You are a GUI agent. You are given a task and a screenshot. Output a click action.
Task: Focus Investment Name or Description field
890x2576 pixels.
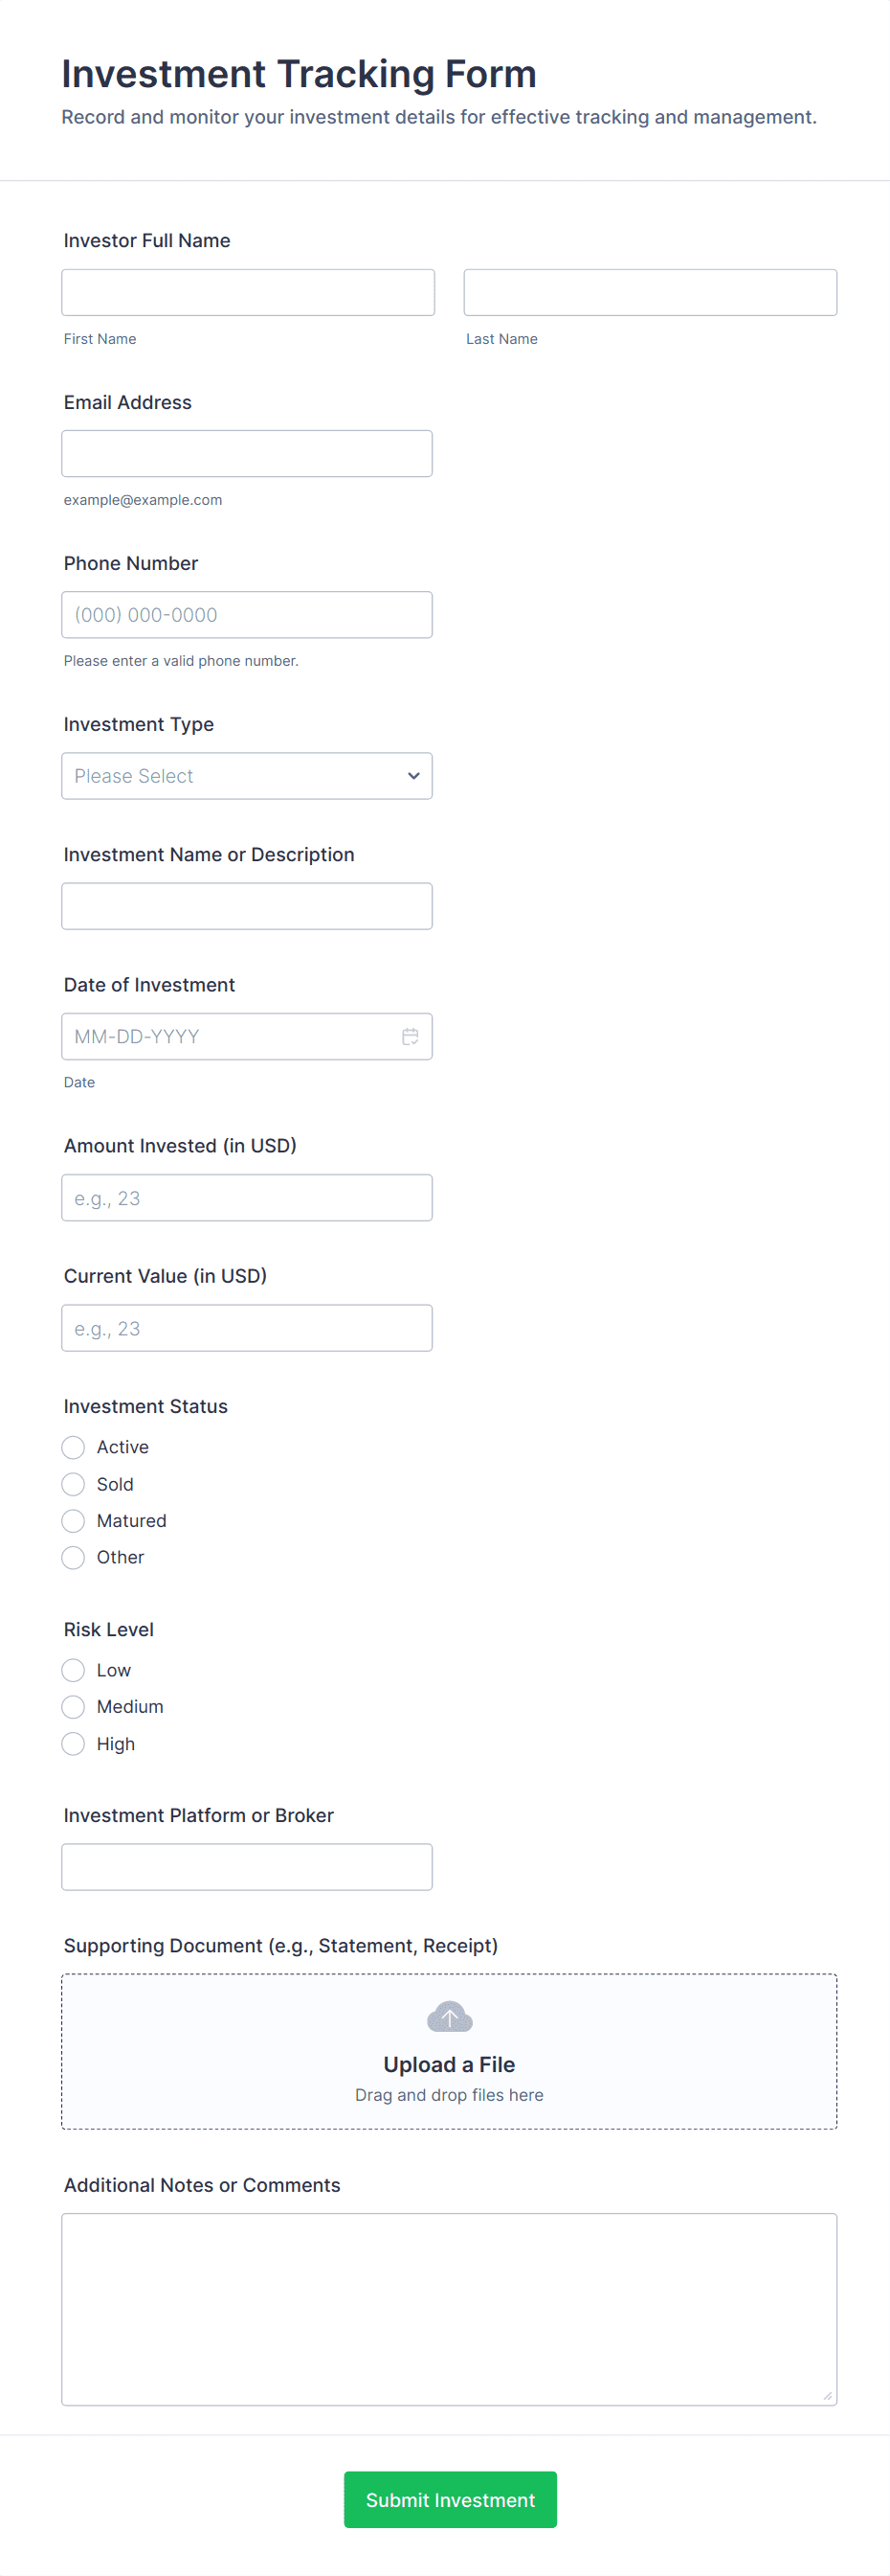pyautogui.click(x=247, y=906)
